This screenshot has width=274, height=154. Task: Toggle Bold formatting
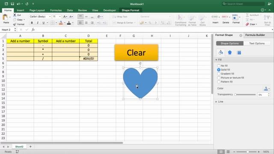[x=32, y=23]
